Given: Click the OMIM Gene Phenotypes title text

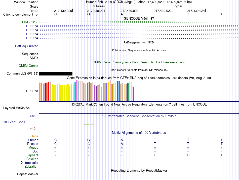Looking at the screenshot, I should point(139,62).
